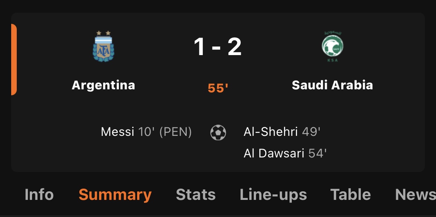Click the football goal icon between scorers
Screen dimensions: 436x217
click(x=218, y=133)
